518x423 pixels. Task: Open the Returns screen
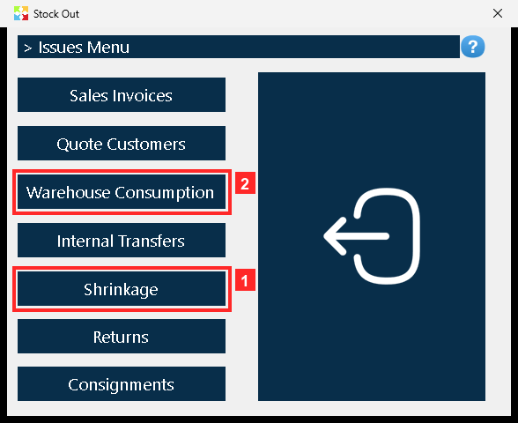pos(122,337)
